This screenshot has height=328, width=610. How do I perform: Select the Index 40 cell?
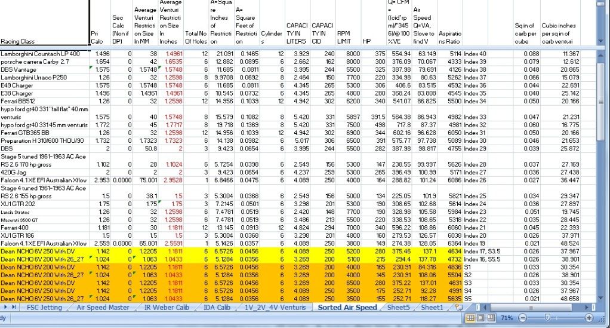tap(475, 54)
